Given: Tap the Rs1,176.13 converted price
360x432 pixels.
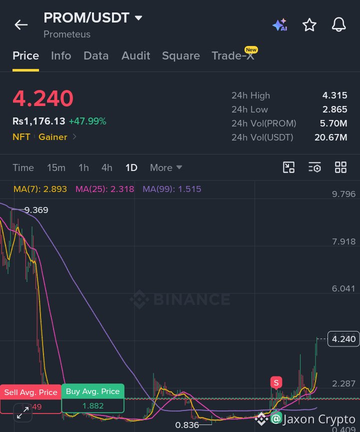Looking at the screenshot, I should (39, 121).
